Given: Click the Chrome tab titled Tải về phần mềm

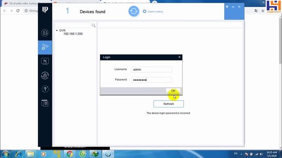Looking at the screenshot, I should point(22,4).
